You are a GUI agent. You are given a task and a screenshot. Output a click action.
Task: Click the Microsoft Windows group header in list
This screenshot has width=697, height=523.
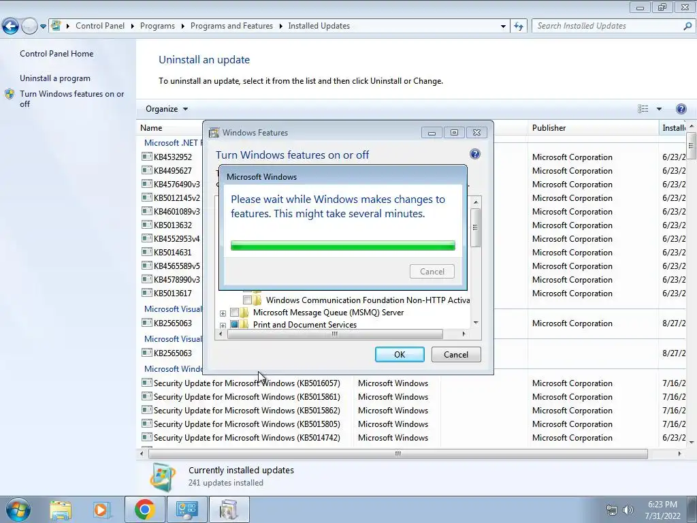pyautogui.click(x=174, y=368)
